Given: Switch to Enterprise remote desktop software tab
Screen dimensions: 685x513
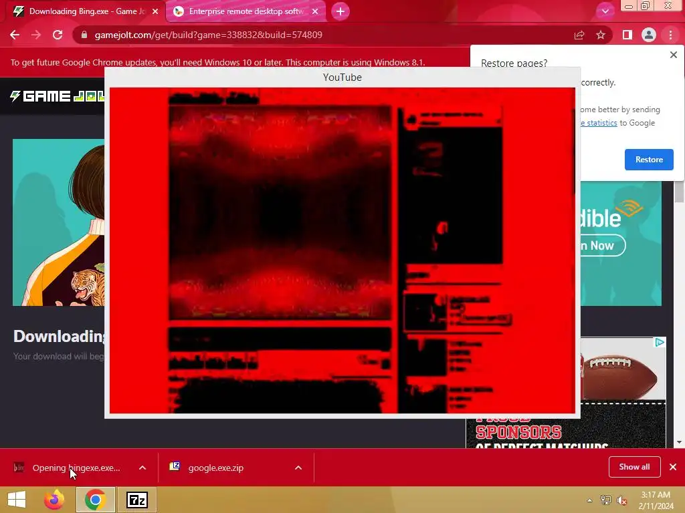Looking at the screenshot, I should coord(246,11).
